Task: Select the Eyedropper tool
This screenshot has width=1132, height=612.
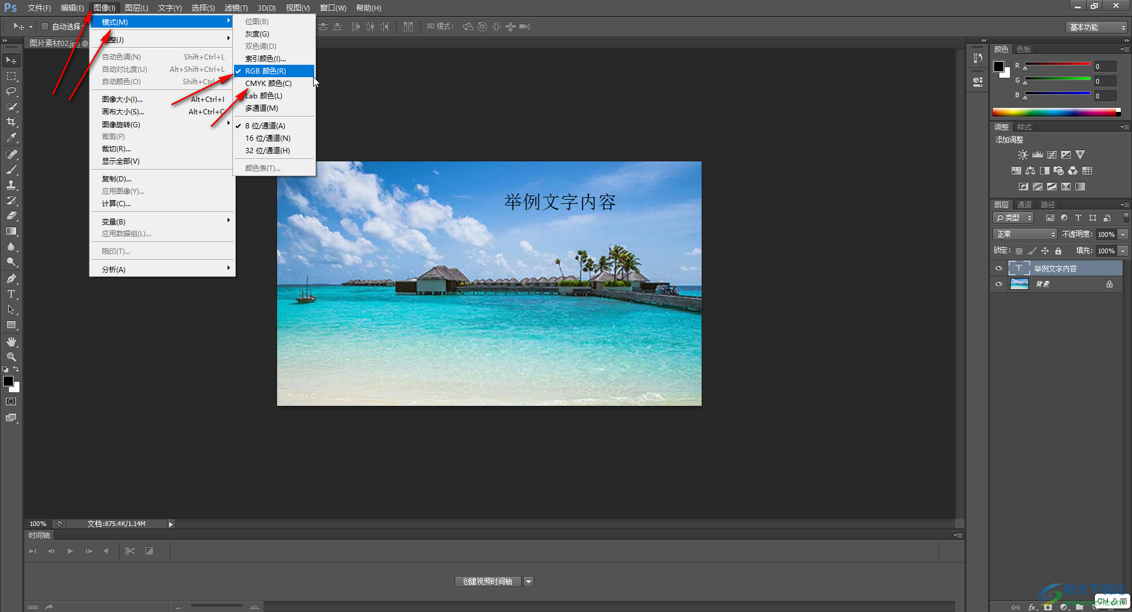Action: coord(11,137)
